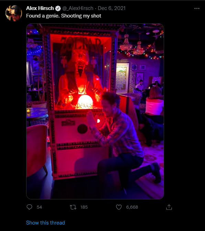Click the chandeliers in the photo
Screen dimensions: 205x231
click(x=132, y=44)
